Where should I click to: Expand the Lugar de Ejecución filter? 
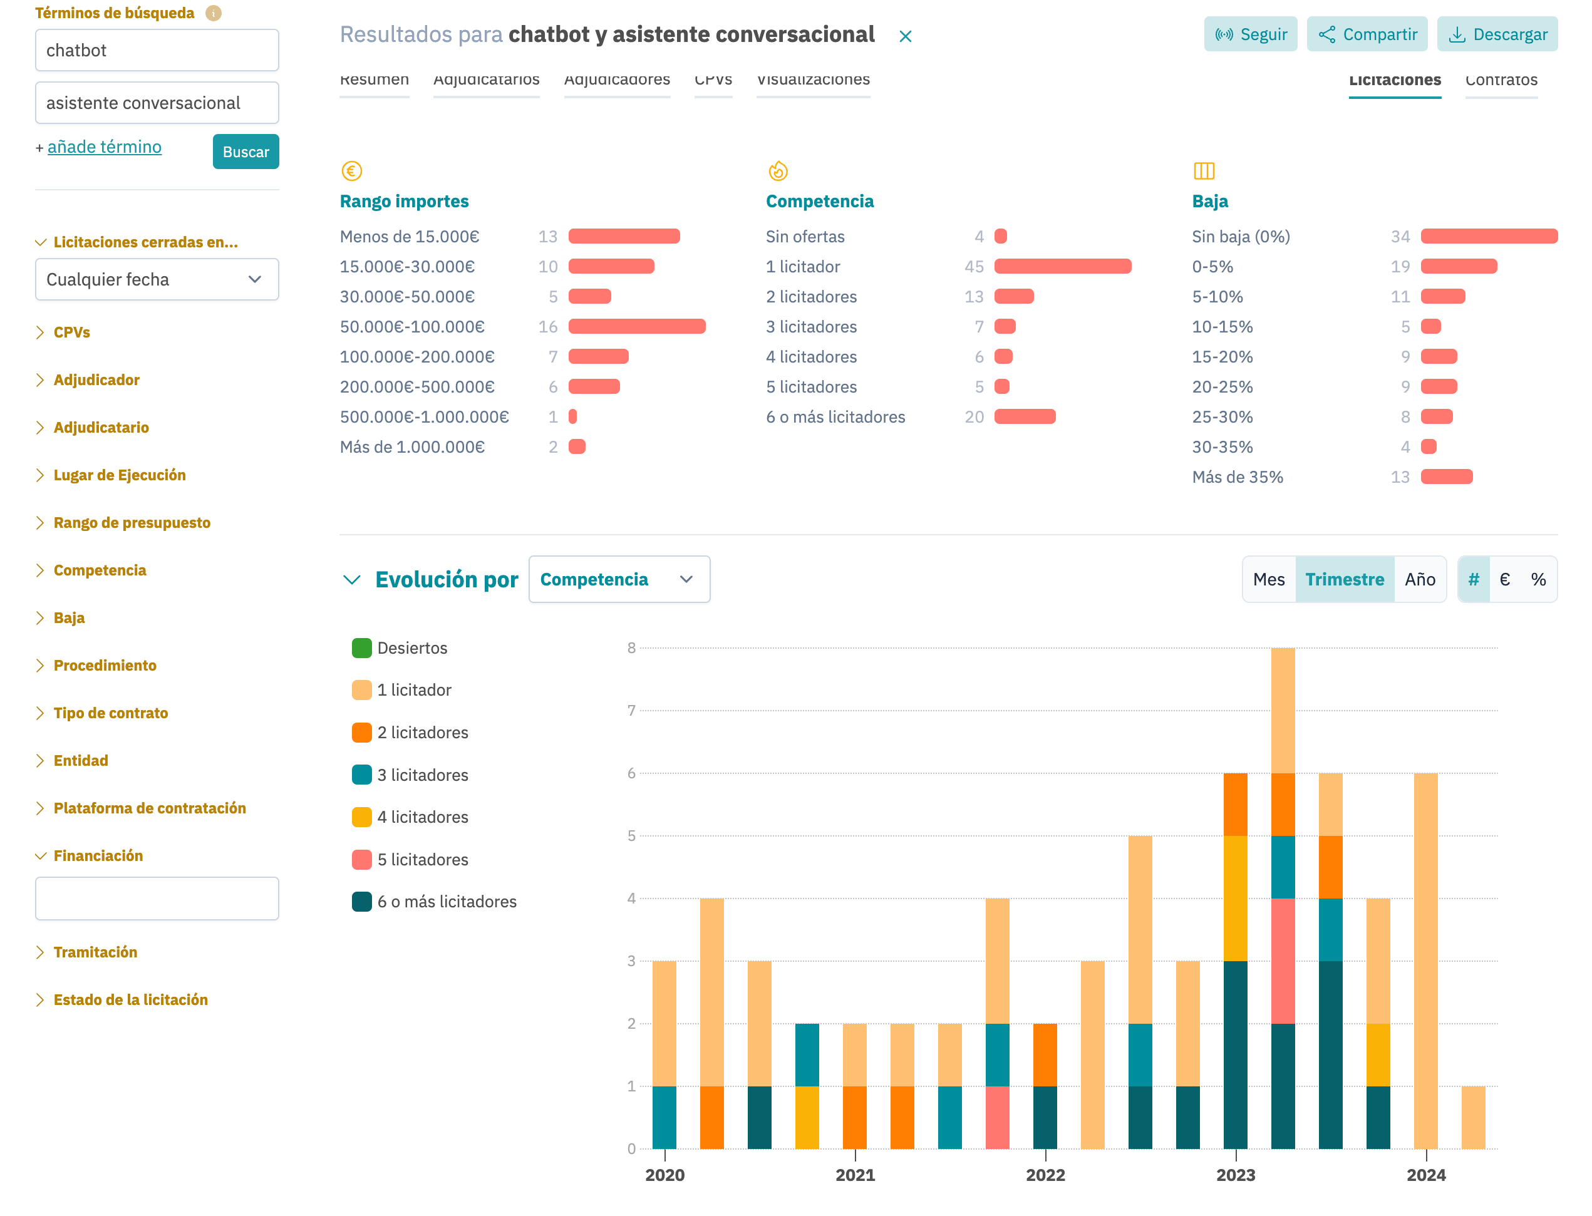tap(120, 475)
